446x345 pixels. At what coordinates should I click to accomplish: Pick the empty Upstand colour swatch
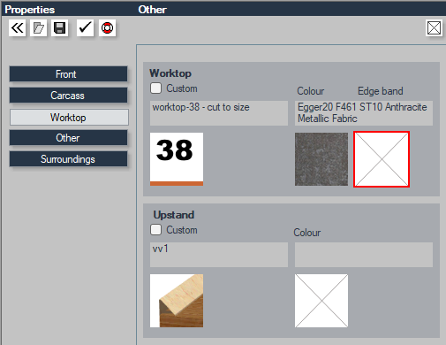(321, 301)
